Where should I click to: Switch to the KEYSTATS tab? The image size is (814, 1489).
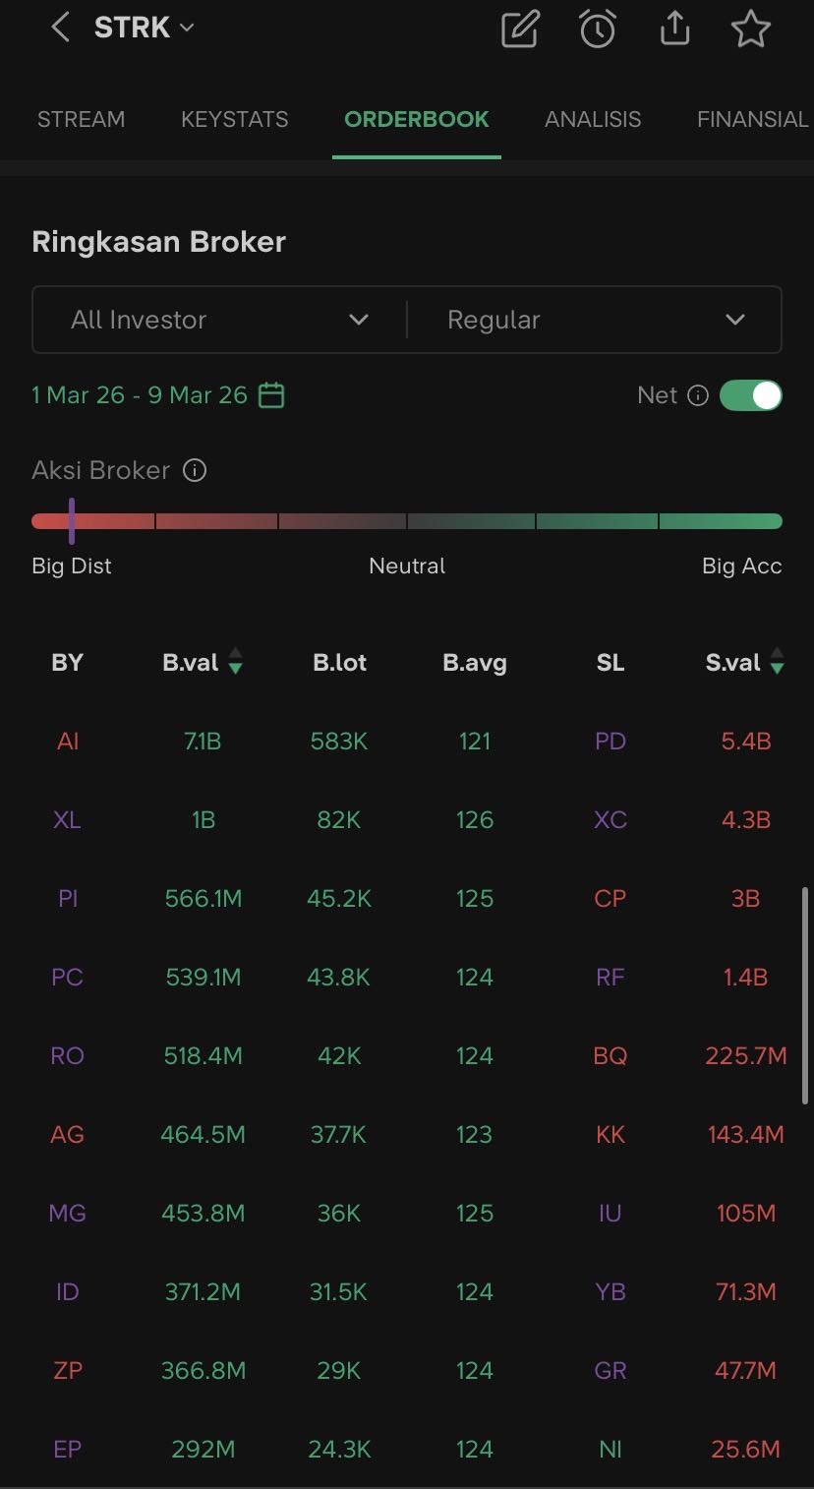(x=234, y=119)
